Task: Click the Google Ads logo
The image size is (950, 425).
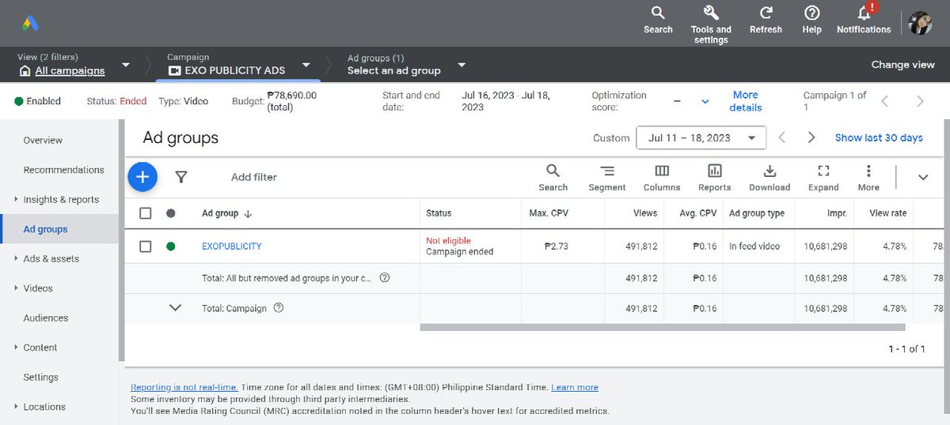Action: tap(30, 23)
